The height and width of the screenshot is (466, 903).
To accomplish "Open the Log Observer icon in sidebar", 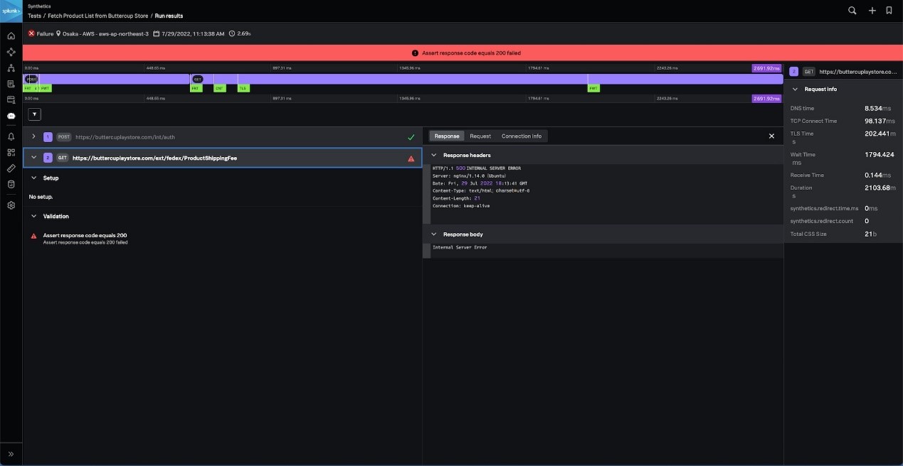I will 11,85.
